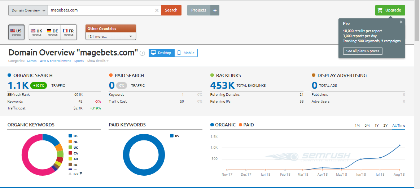Switch to Mobile view
The height and width of the screenshot is (189, 420).
pyautogui.click(x=186, y=53)
